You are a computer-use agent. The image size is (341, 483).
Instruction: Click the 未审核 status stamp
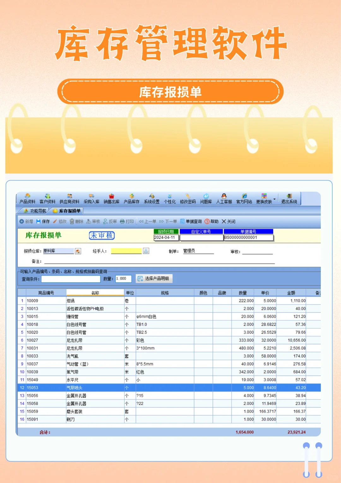pos(102,236)
